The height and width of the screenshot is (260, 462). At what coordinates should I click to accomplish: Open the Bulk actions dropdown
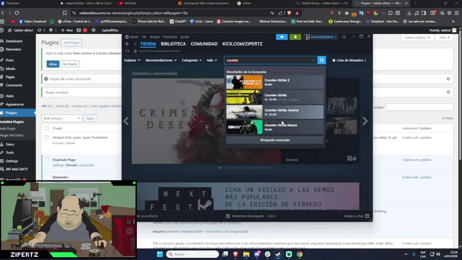62,118
